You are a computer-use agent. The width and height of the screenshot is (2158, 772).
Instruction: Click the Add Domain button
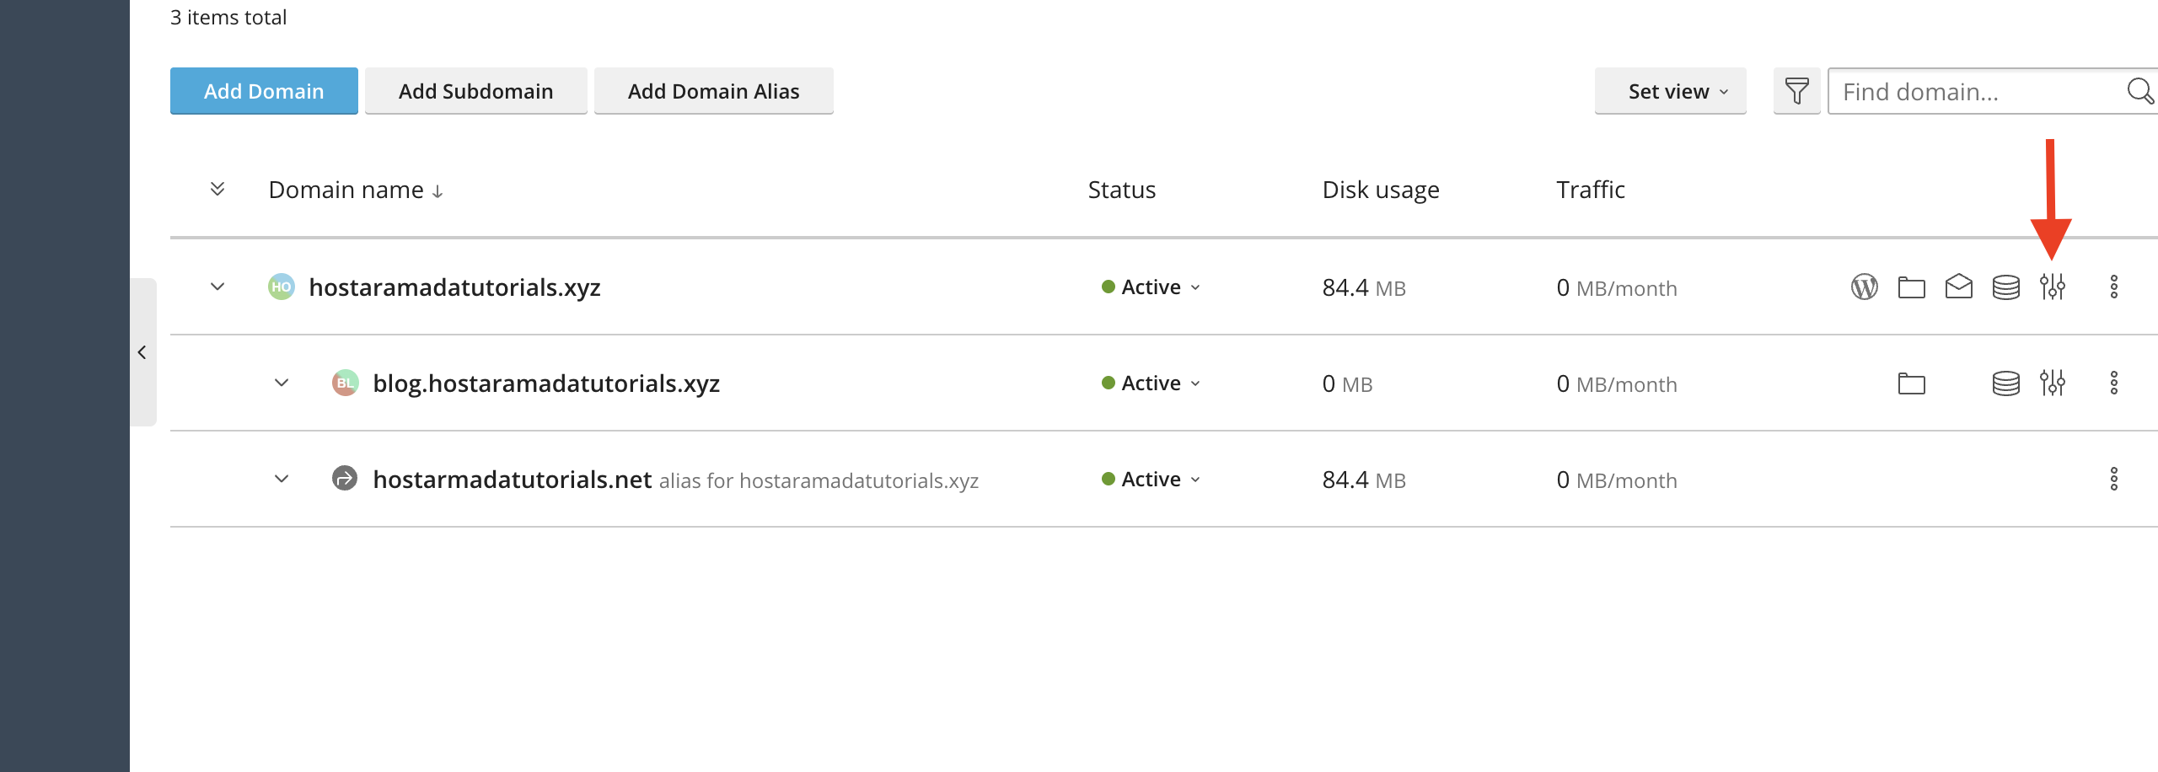click(264, 91)
